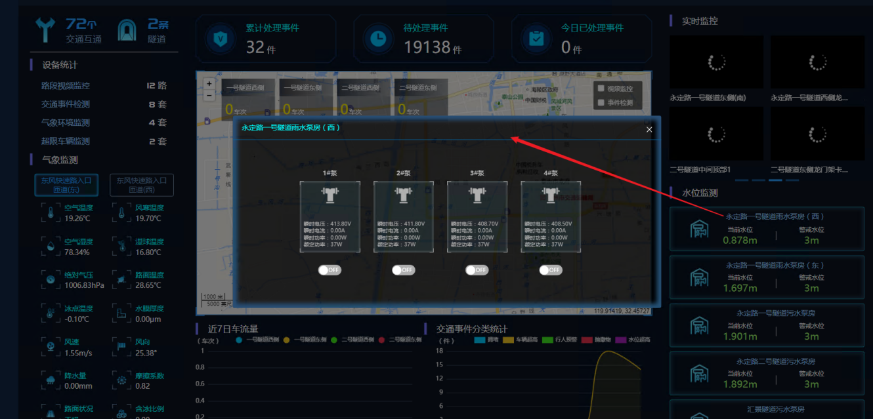Click the 交通互通 interchange icon
Screen dimensions: 873x419
47,31
